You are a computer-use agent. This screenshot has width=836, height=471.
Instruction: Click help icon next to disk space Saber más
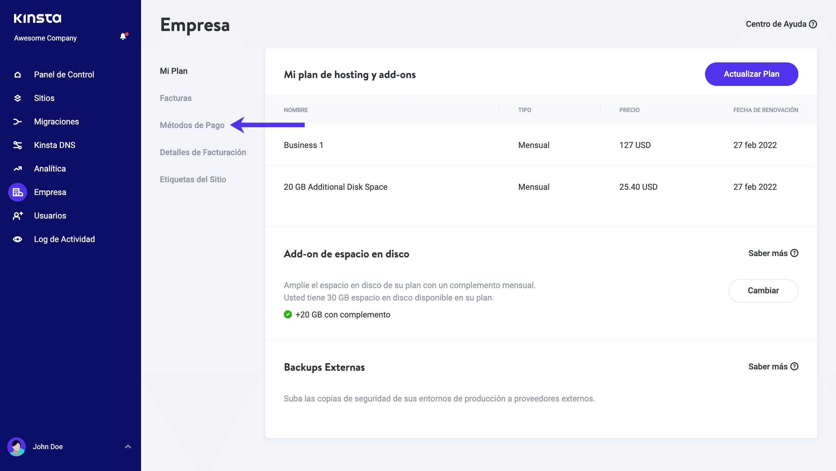[795, 253]
